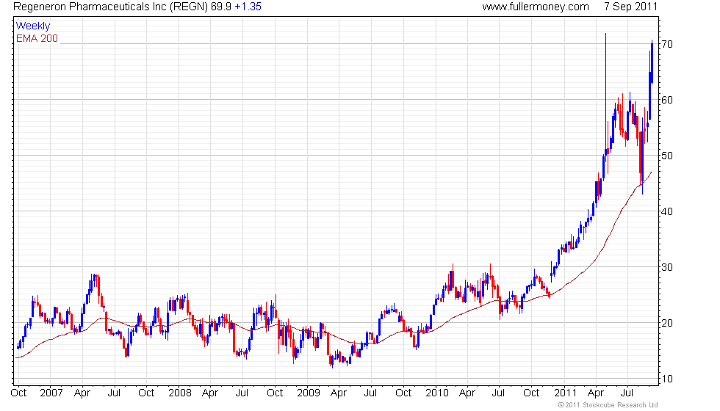Click the x-axis label 2010
720x411 pixels.
[x=436, y=393]
